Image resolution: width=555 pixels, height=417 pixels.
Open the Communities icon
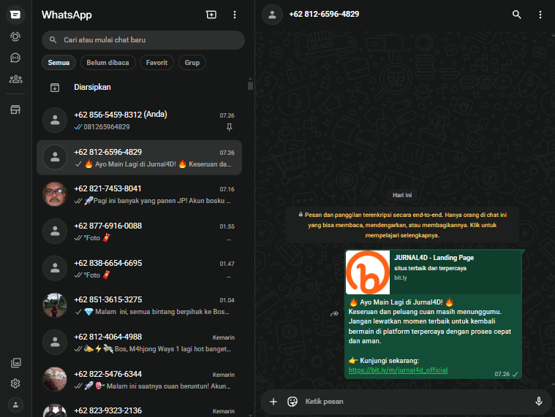(15, 79)
